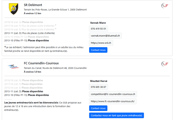Click Contact-nous button under Mouttet Hervé
Screen dimensions: 173x120
98,108
